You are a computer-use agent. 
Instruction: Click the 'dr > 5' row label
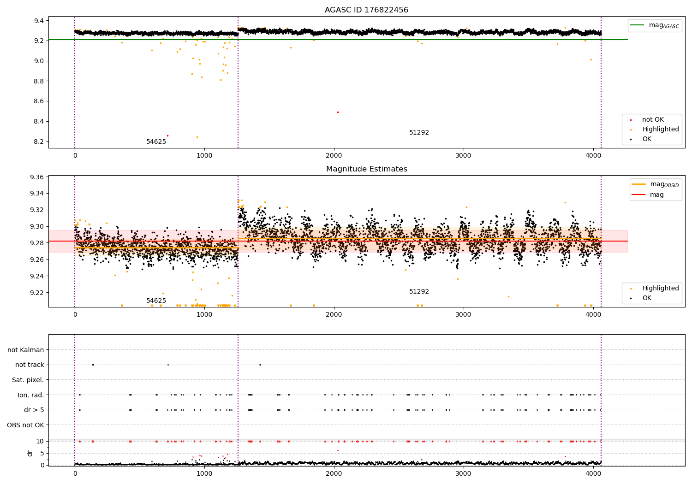tap(34, 410)
